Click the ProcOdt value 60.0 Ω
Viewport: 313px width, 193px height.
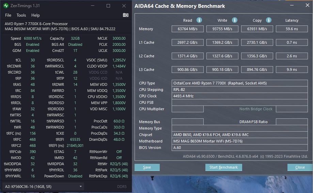(x=119, y=121)
